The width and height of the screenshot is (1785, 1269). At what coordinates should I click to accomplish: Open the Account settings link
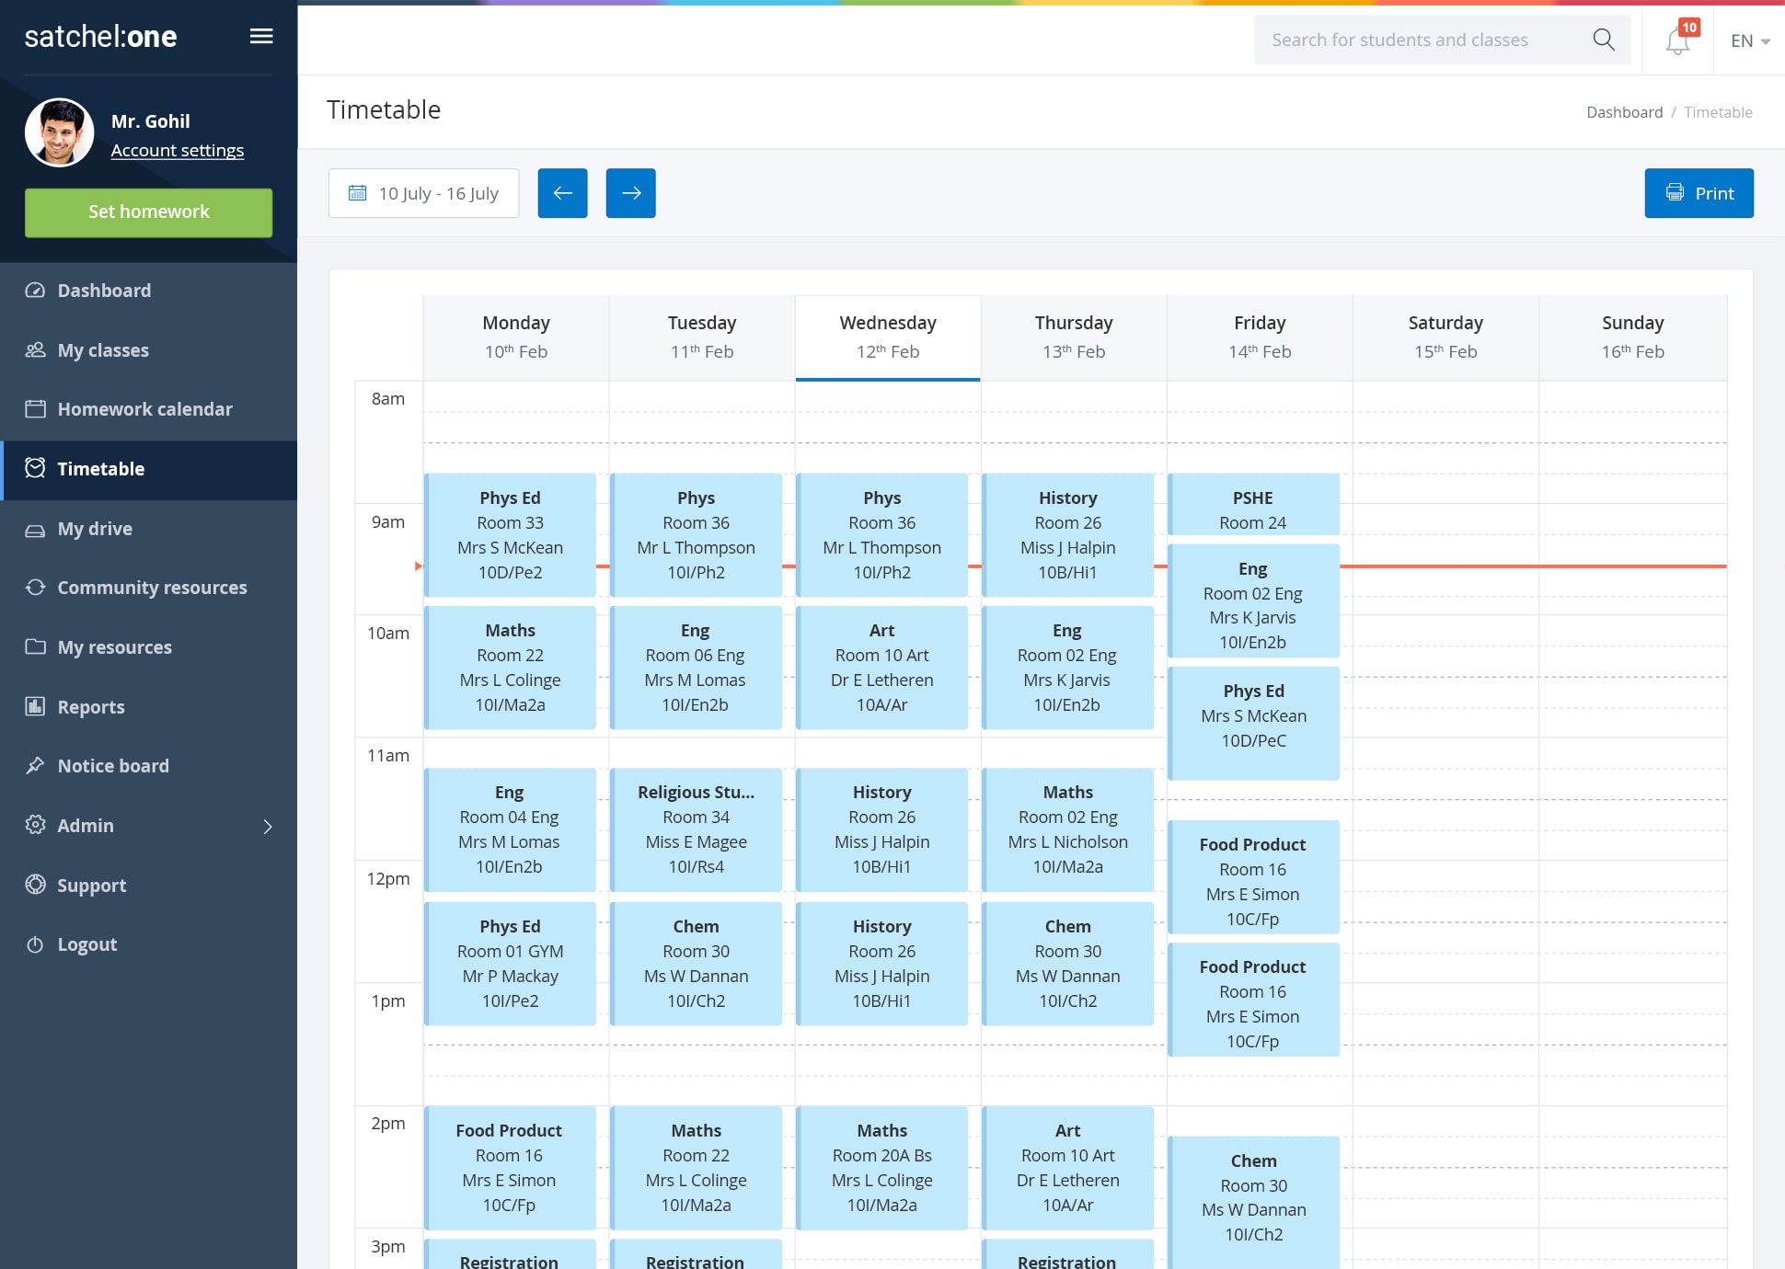pyautogui.click(x=178, y=150)
